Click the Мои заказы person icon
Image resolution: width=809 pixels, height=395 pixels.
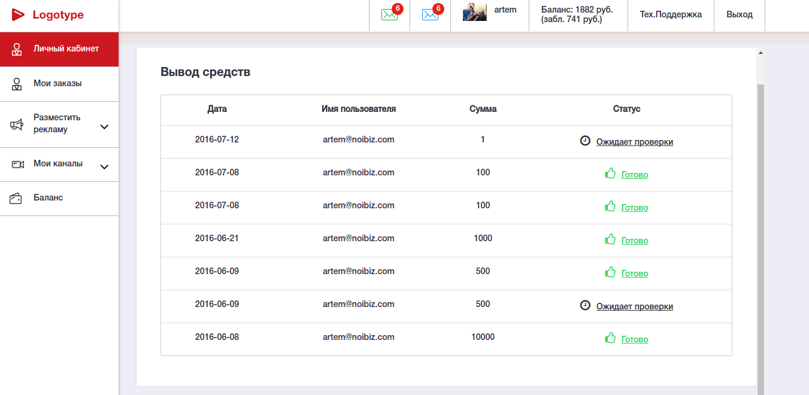pos(17,84)
